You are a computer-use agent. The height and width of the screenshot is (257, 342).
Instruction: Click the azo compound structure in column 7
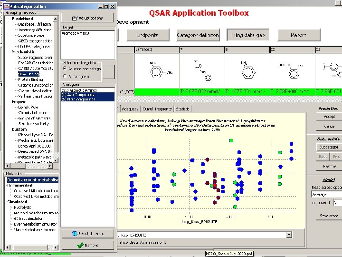click(x=202, y=71)
